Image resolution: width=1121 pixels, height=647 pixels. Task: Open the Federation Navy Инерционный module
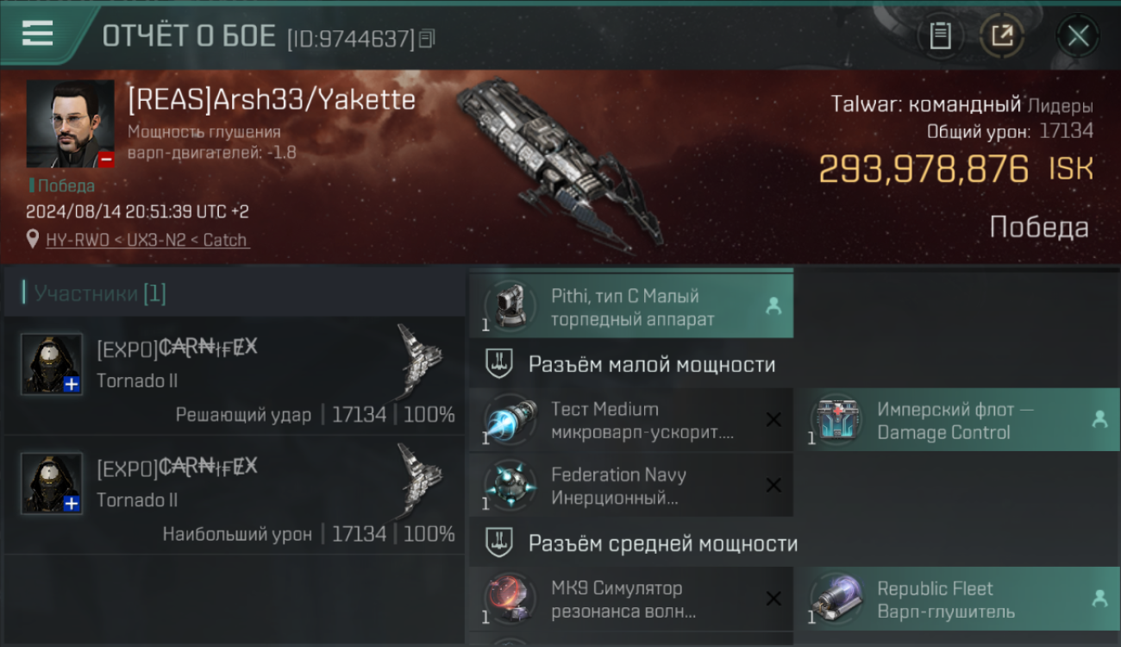coord(631,486)
